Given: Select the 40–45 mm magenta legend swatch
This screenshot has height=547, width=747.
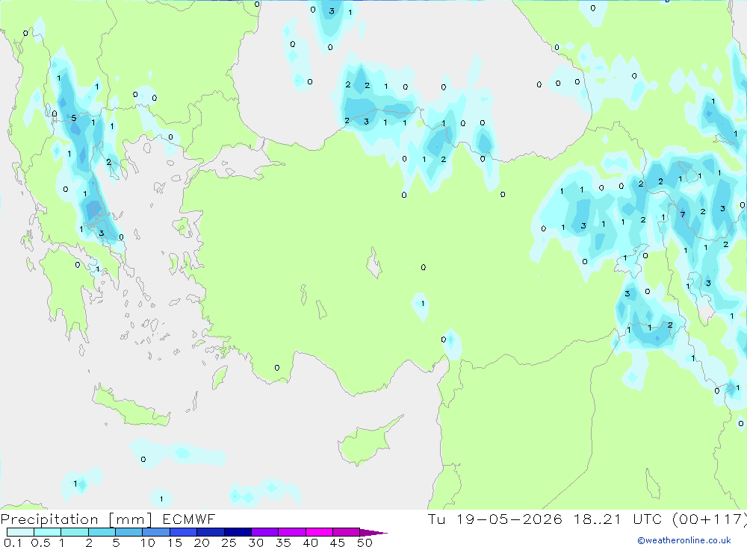Looking at the screenshot, I should tap(319, 532).
